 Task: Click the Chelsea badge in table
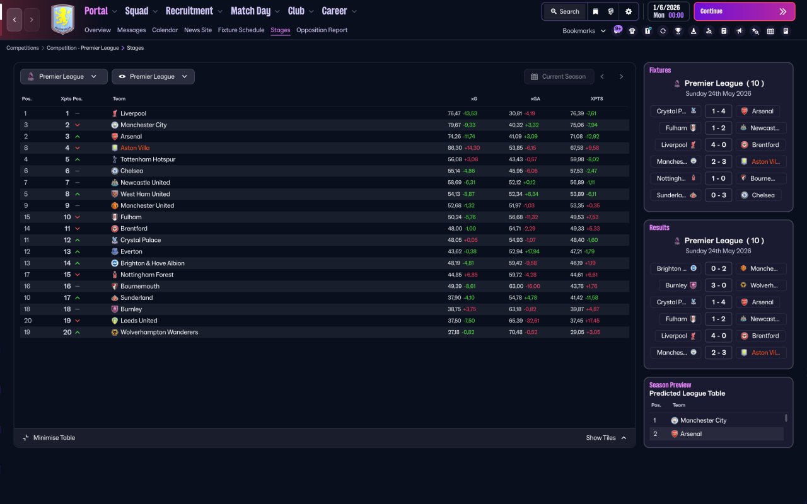click(x=115, y=171)
